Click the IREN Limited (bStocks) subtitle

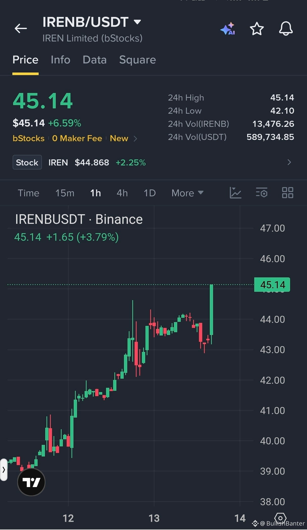point(92,38)
